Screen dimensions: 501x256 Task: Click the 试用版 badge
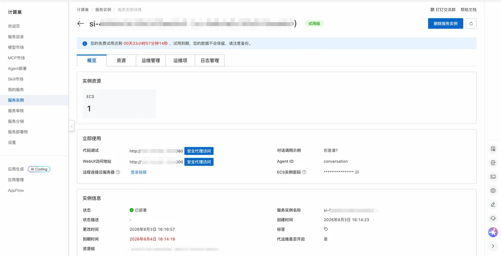click(x=314, y=24)
